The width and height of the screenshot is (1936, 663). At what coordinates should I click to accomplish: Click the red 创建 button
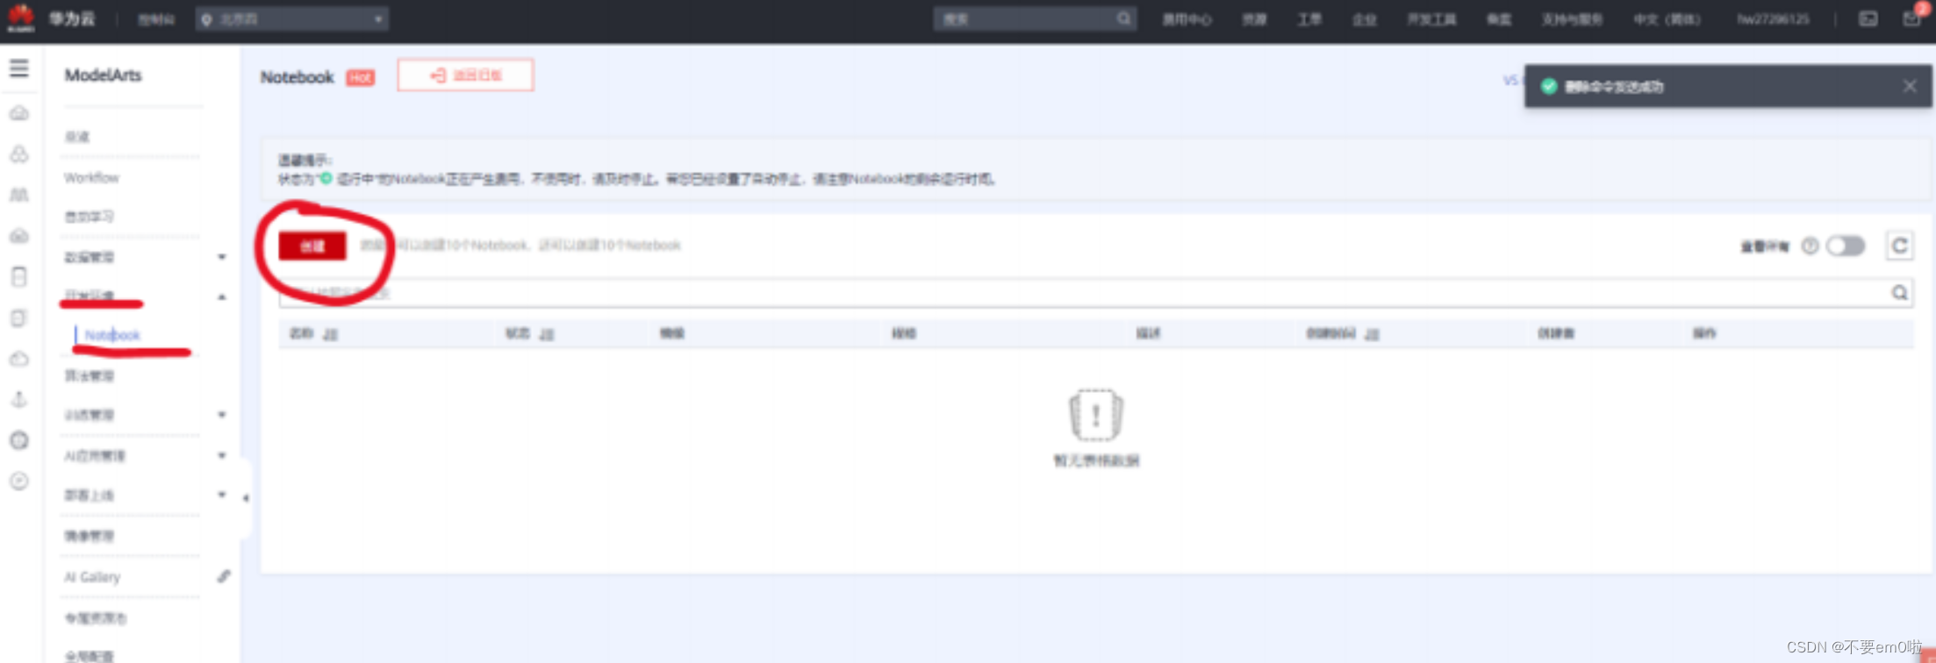(312, 246)
